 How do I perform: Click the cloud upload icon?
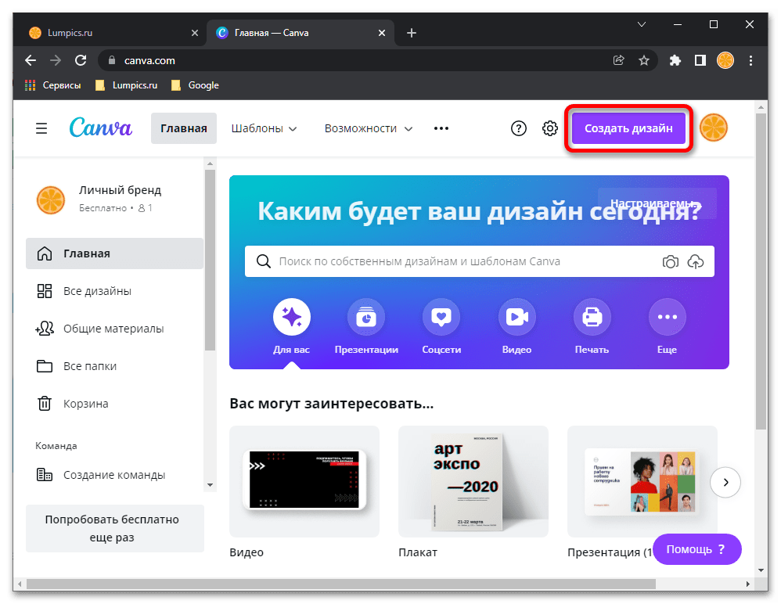pyautogui.click(x=696, y=262)
